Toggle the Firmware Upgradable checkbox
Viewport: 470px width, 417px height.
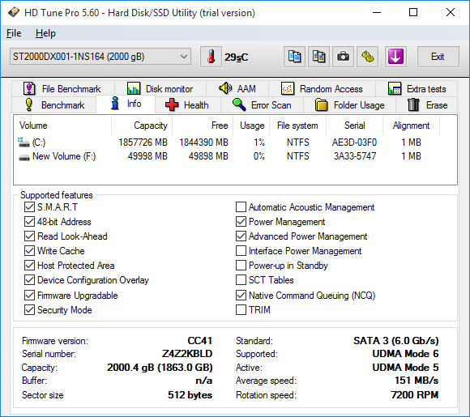point(29,295)
